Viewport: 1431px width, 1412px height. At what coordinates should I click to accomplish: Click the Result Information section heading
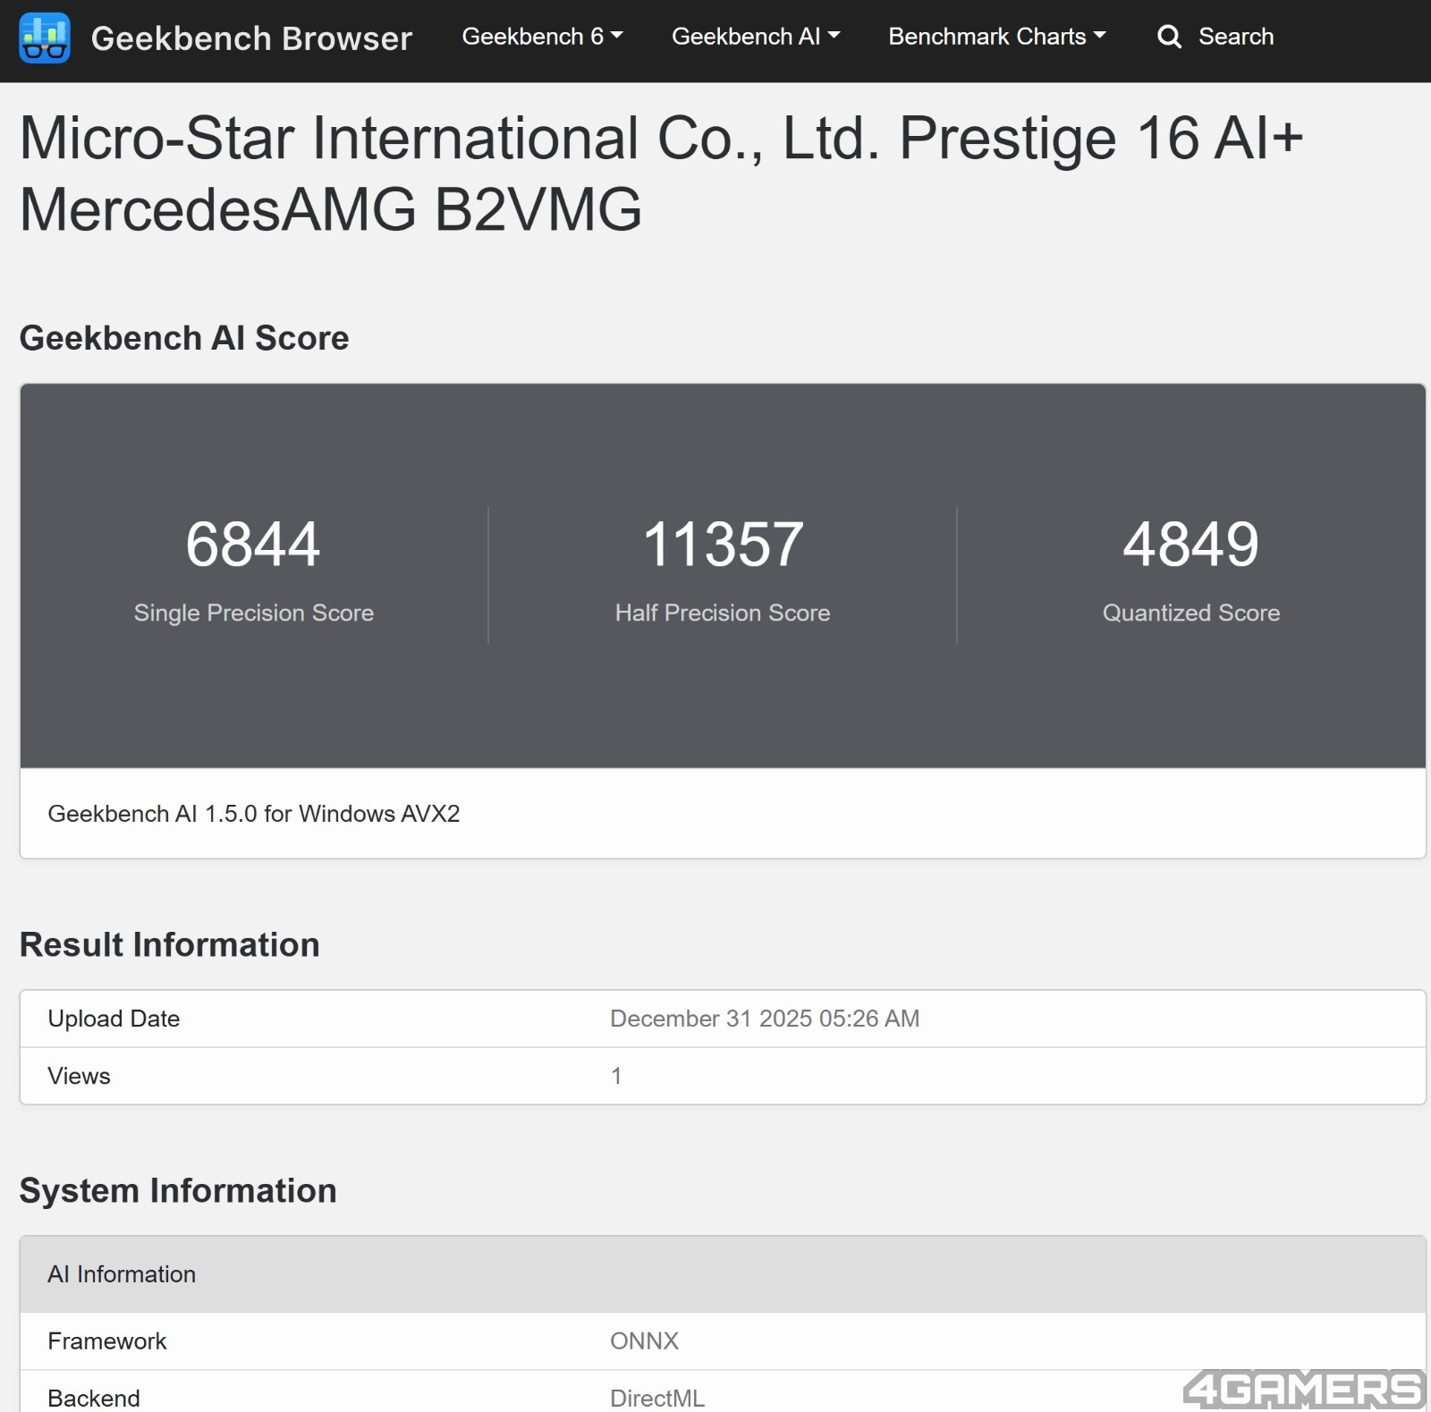tap(169, 945)
